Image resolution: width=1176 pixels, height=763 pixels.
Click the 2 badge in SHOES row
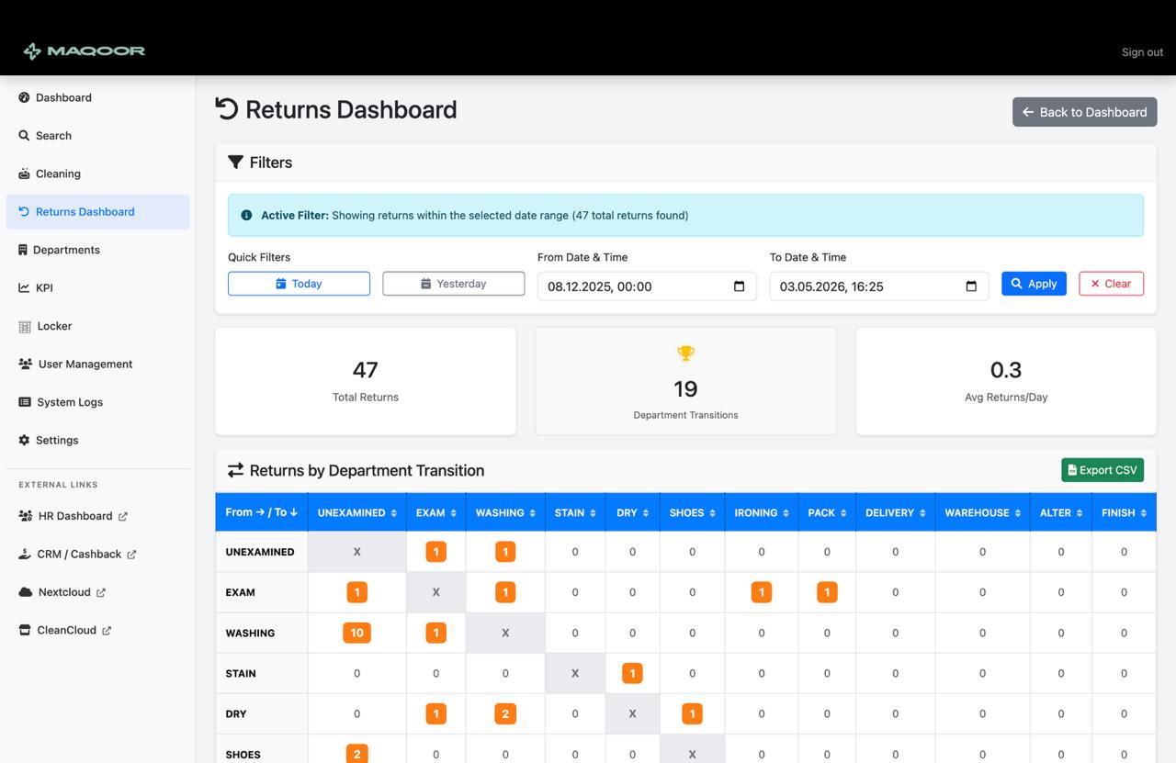click(x=356, y=754)
